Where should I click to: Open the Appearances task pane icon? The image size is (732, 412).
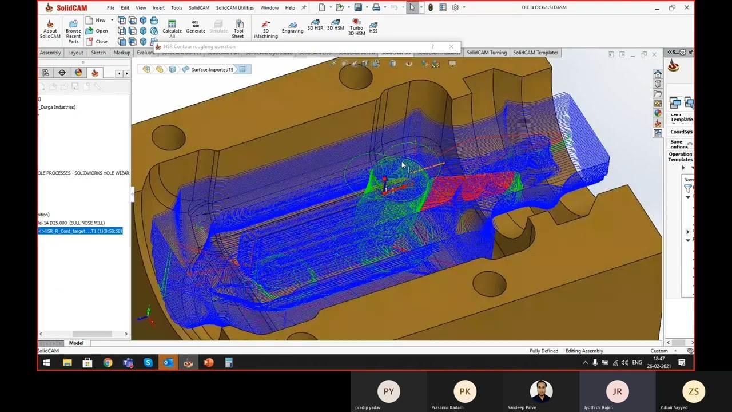pos(658,113)
